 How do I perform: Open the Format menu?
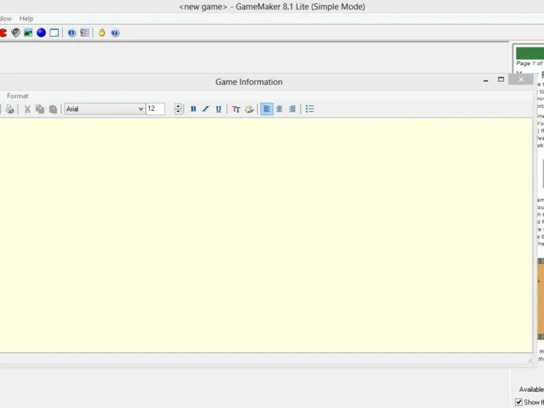point(18,96)
